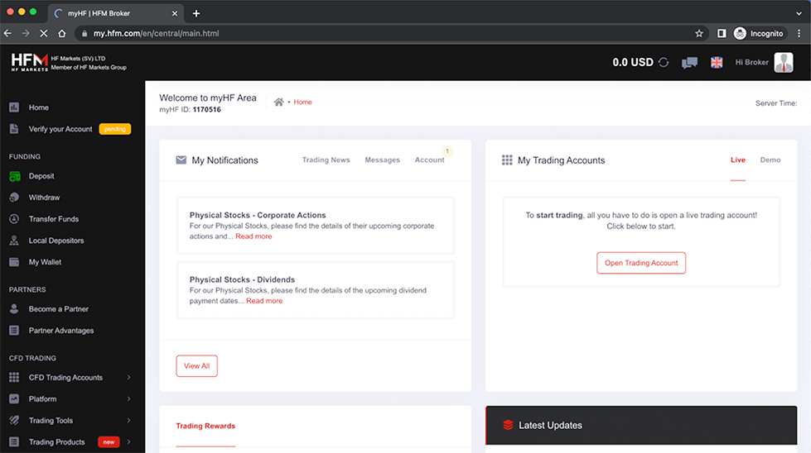Read more on Dividends notice
The image size is (811, 453).
coord(263,301)
